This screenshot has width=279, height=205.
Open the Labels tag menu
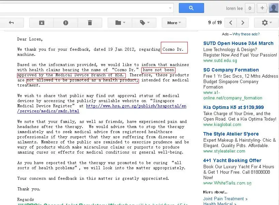tap(144, 23)
